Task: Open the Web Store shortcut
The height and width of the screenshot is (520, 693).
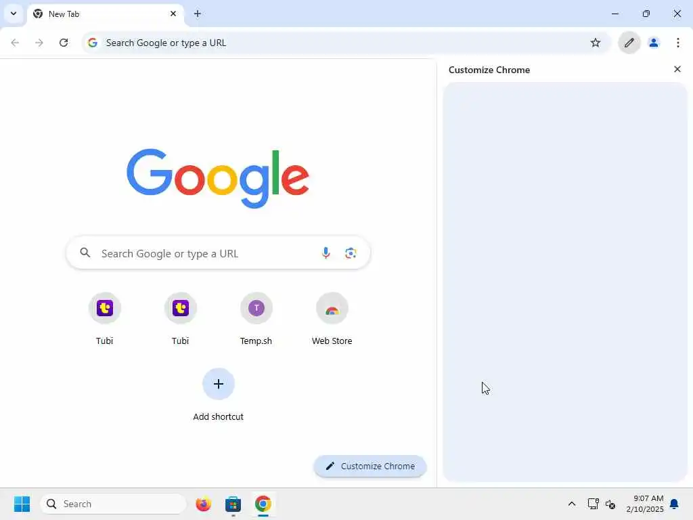Action: [x=332, y=318]
